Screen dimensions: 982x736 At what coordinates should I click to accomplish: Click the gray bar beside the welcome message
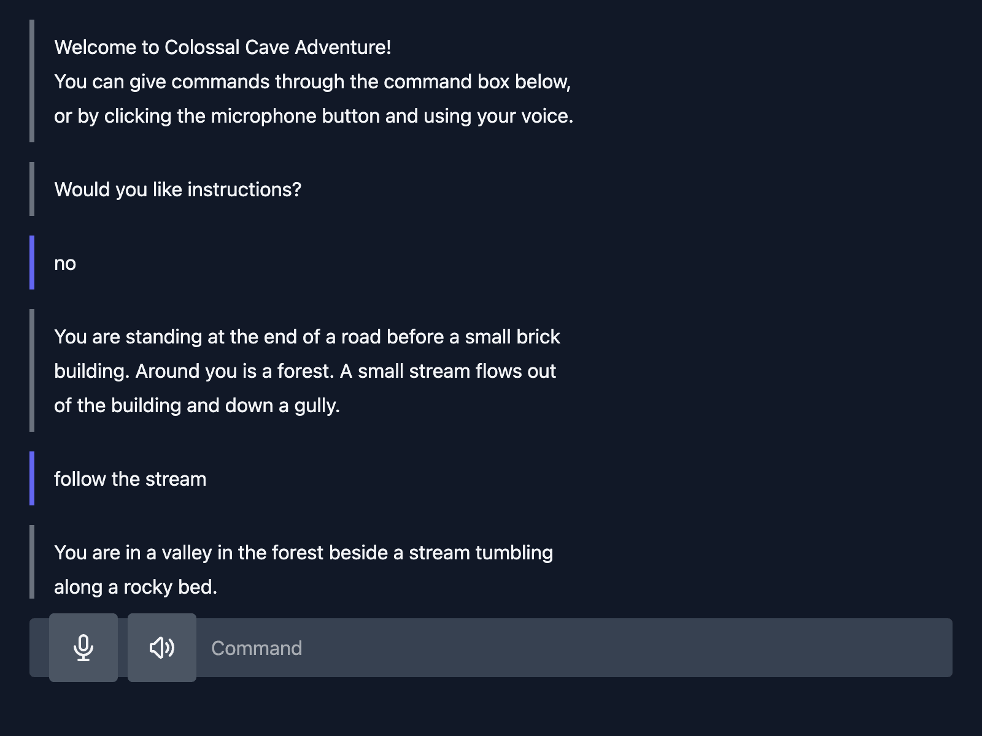pos(32,81)
